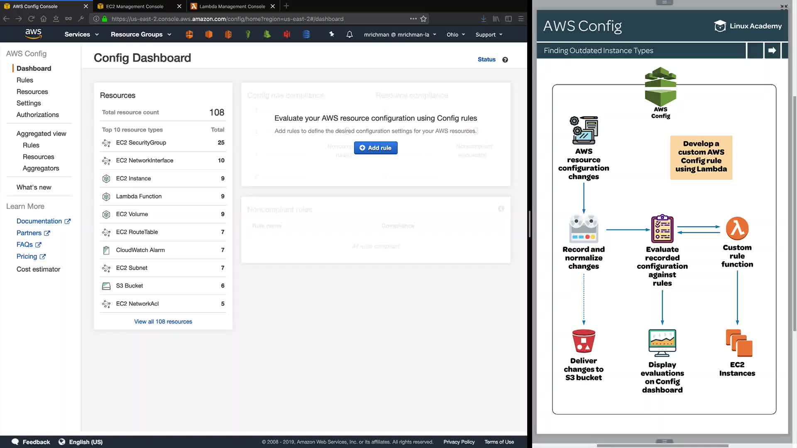Open View all 108 resources link
The height and width of the screenshot is (448, 797).
pyautogui.click(x=163, y=321)
